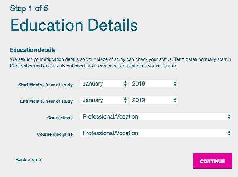Open the end month dropdown showing January

pyautogui.click(x=104, y=100)
